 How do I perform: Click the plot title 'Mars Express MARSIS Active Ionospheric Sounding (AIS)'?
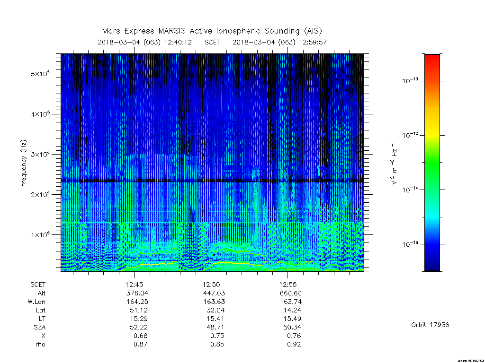212,31
